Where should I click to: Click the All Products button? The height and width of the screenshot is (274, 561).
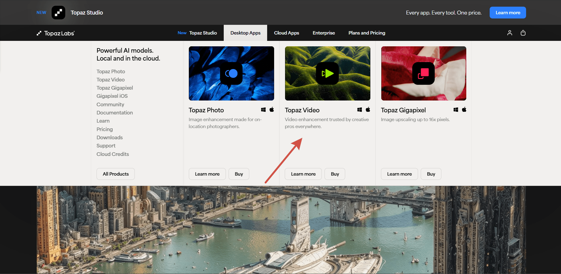[x=116, y=174]
